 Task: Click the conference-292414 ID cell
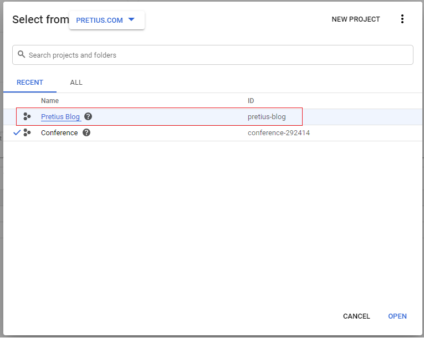pos(279,133)
